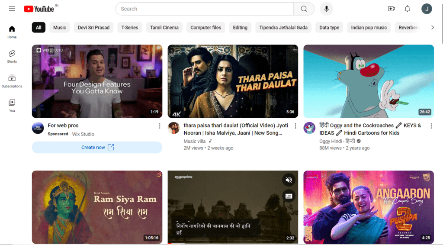Unmute the Amazon Prime preview video
Image resolution: width=443 pixels, height=245 pixels.
(x=289, y=180)
